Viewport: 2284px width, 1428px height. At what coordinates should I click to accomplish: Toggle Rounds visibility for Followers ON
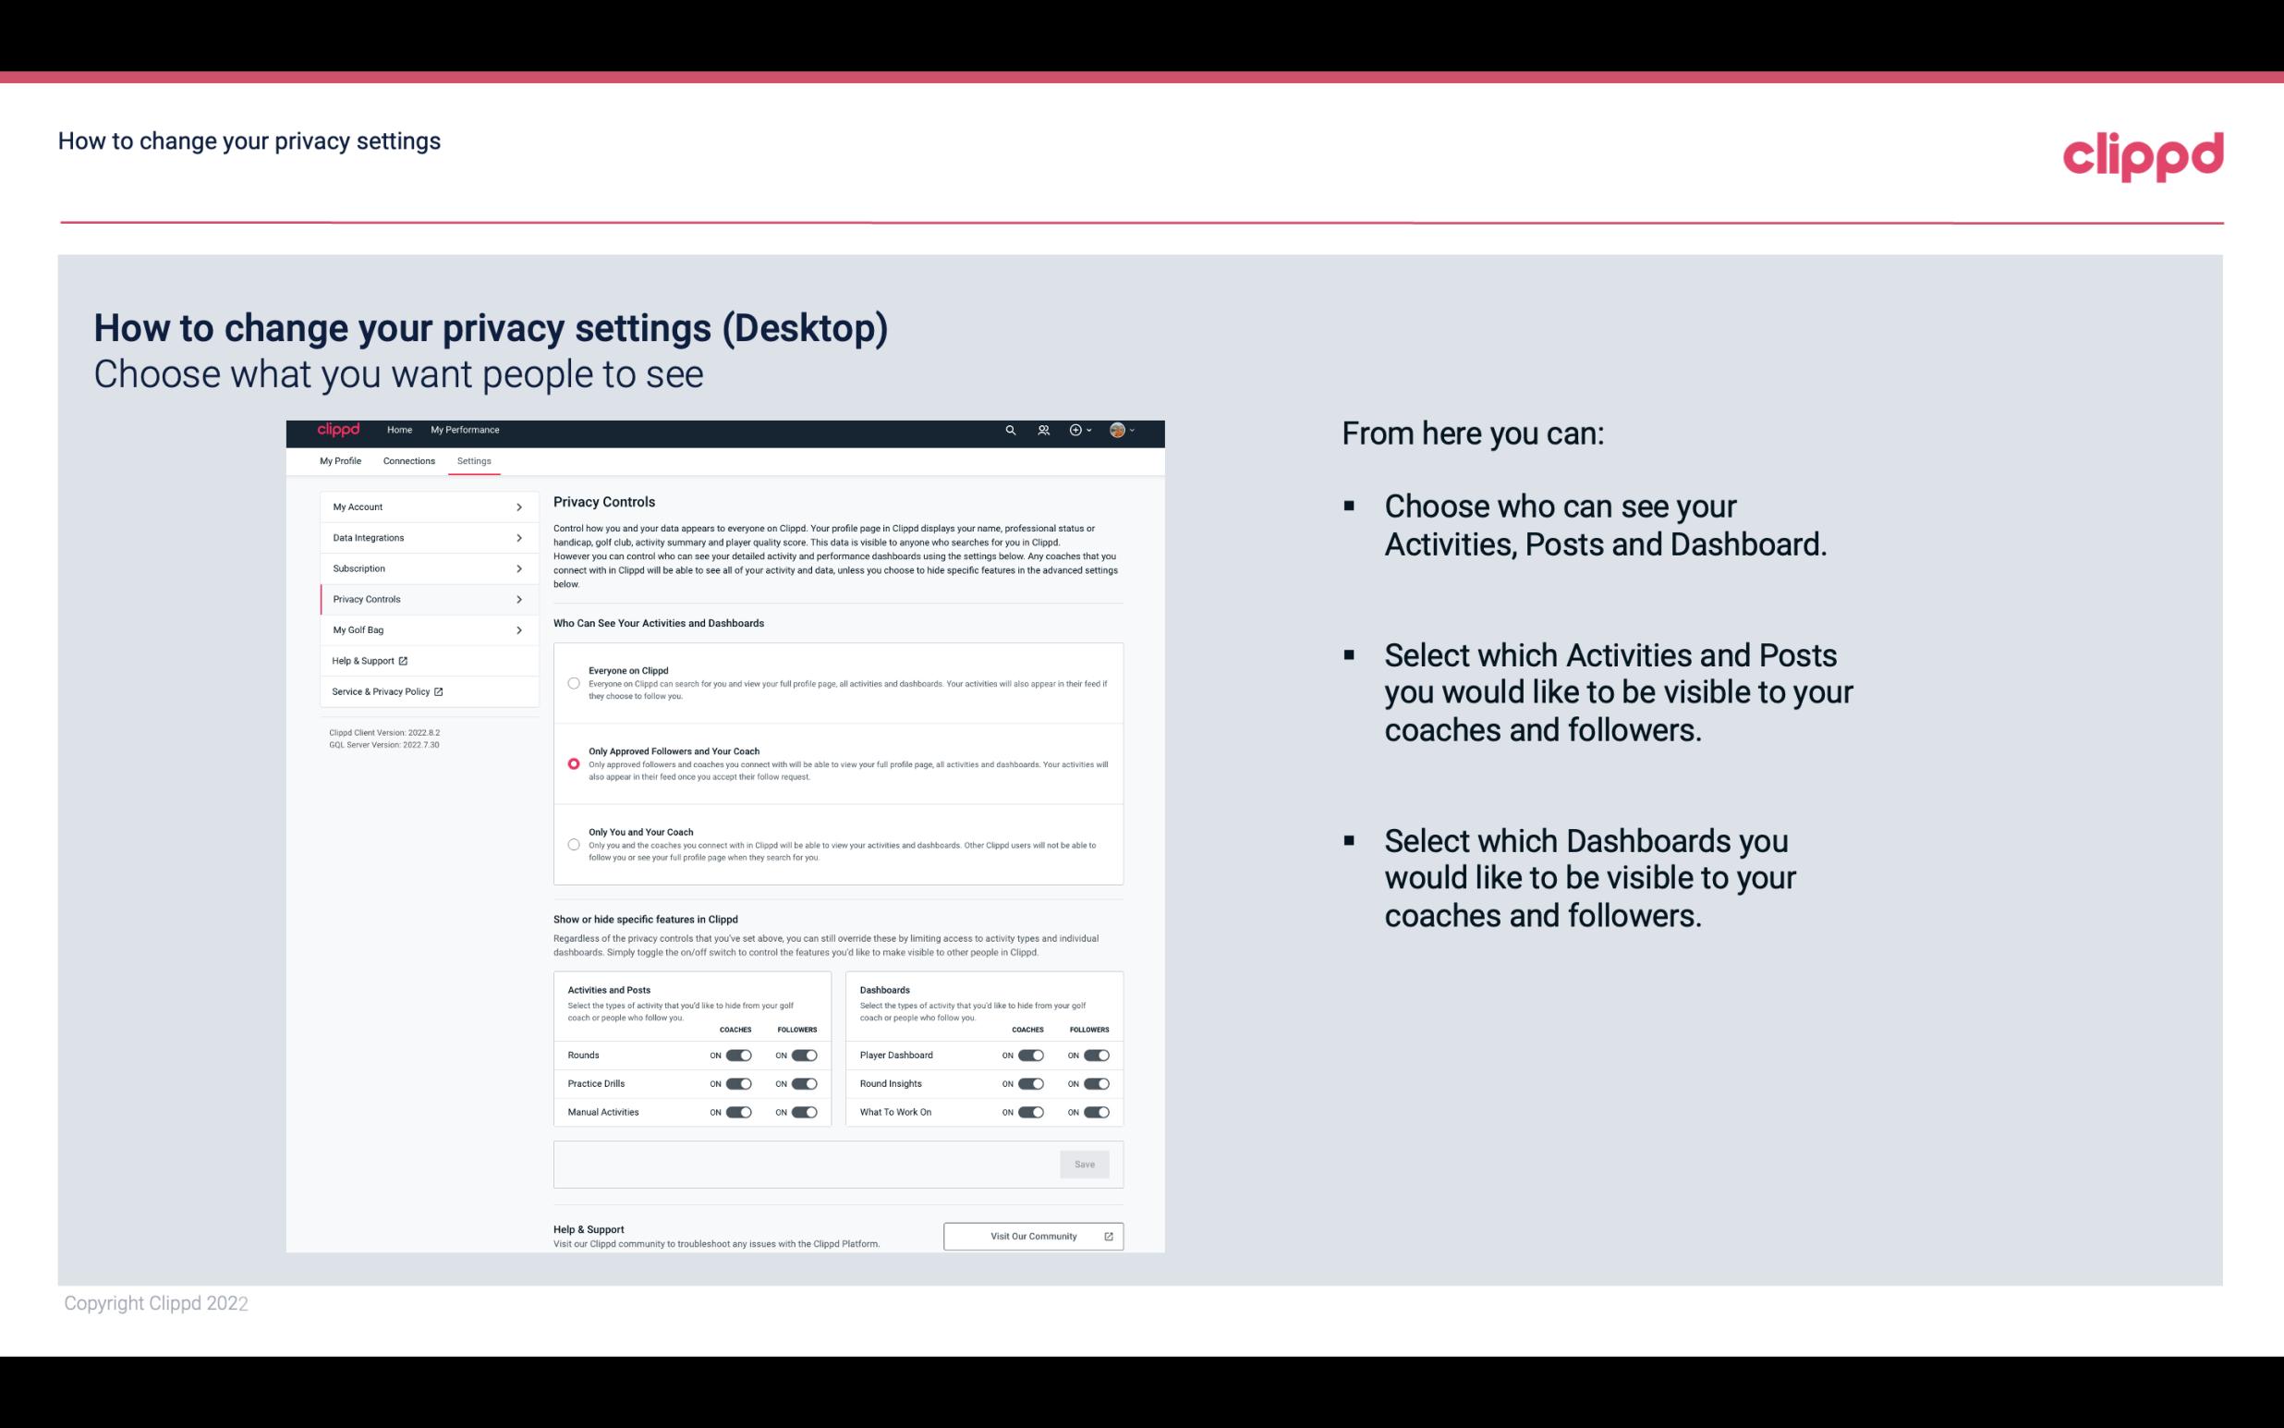click(806, 1055)
